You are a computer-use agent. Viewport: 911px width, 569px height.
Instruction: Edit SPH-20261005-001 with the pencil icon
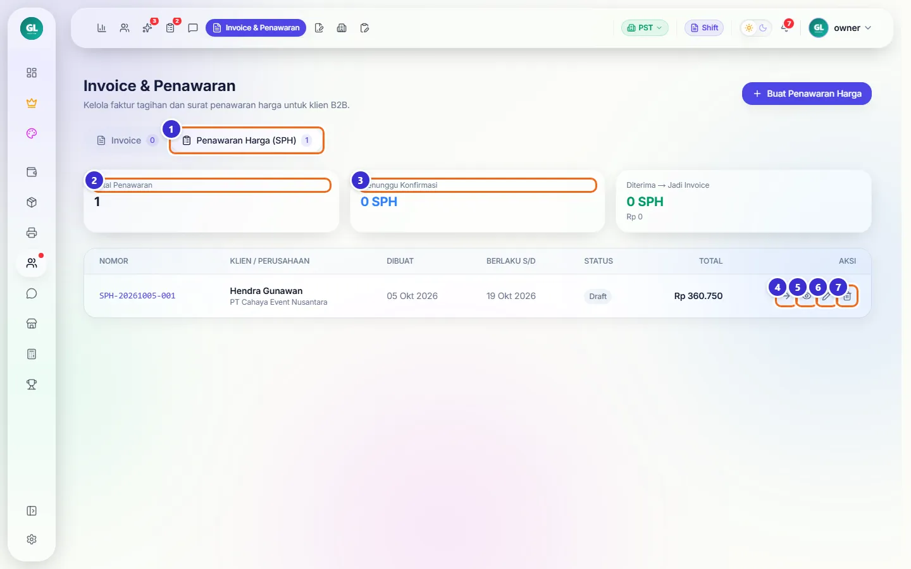[827, 296]
